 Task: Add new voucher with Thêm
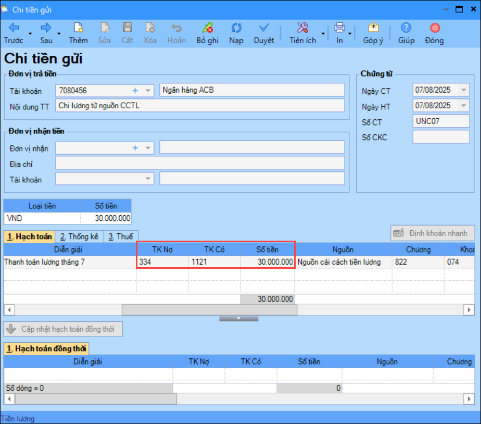click(x=78, y=33)
